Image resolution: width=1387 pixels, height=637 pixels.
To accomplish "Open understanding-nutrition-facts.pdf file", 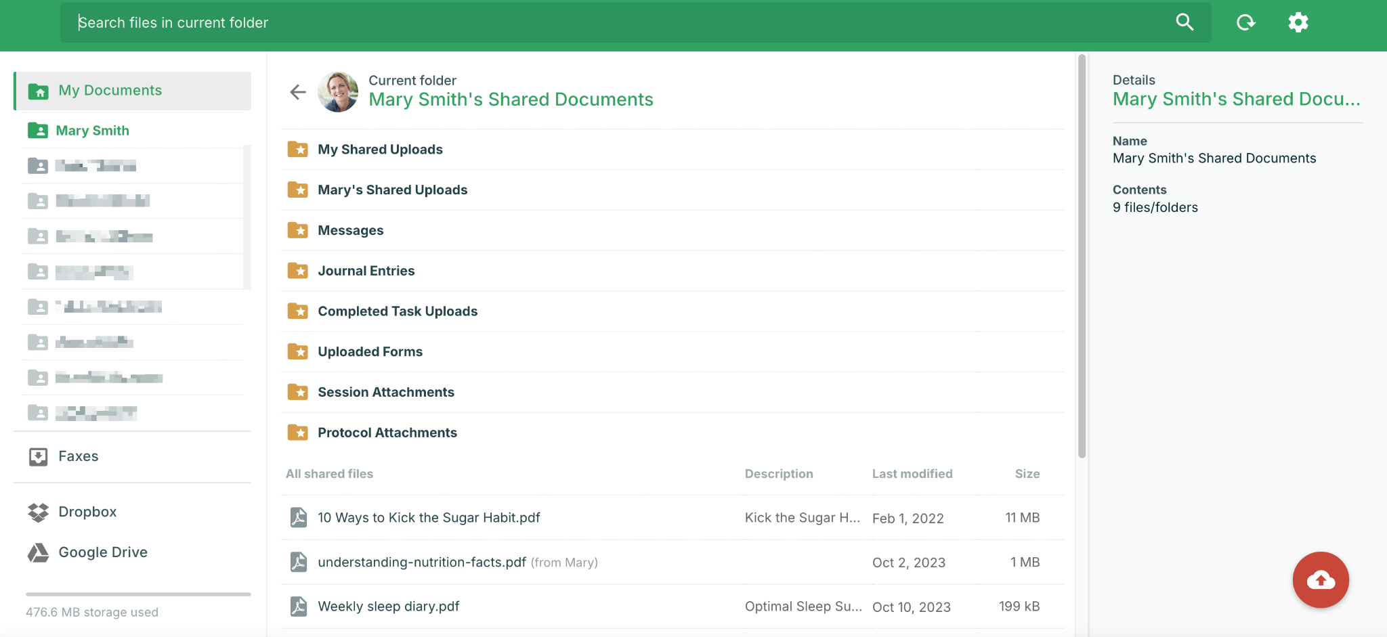I will point(421,563).
